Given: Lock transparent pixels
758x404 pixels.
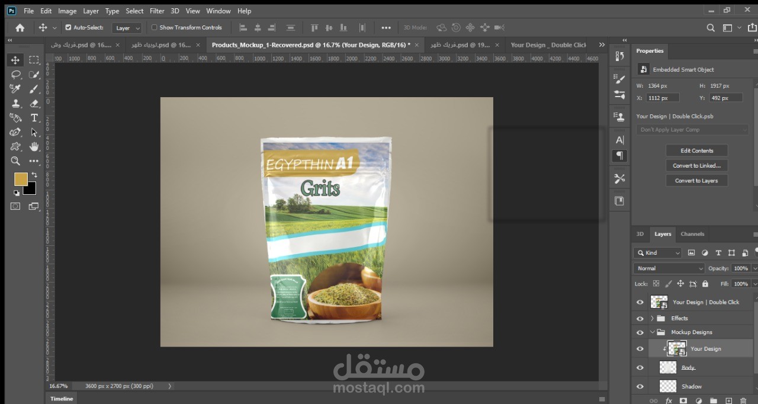Looking at the screenshot, I should click(x=656, y=284).
